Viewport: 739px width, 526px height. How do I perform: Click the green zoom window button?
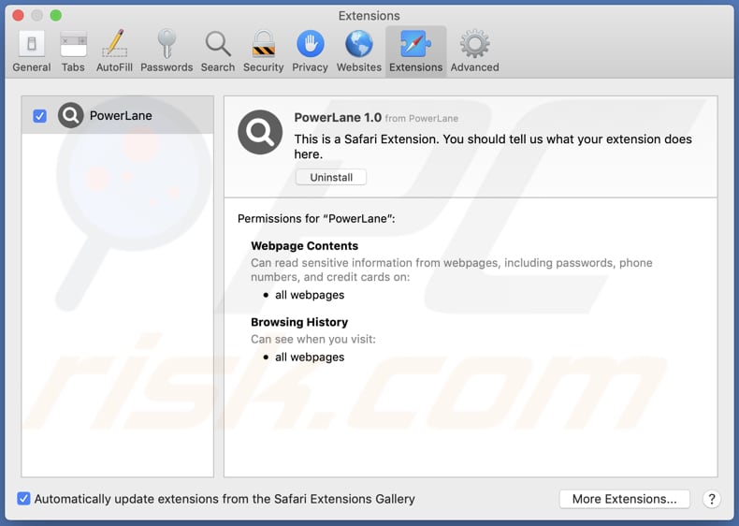coord(55,16)
